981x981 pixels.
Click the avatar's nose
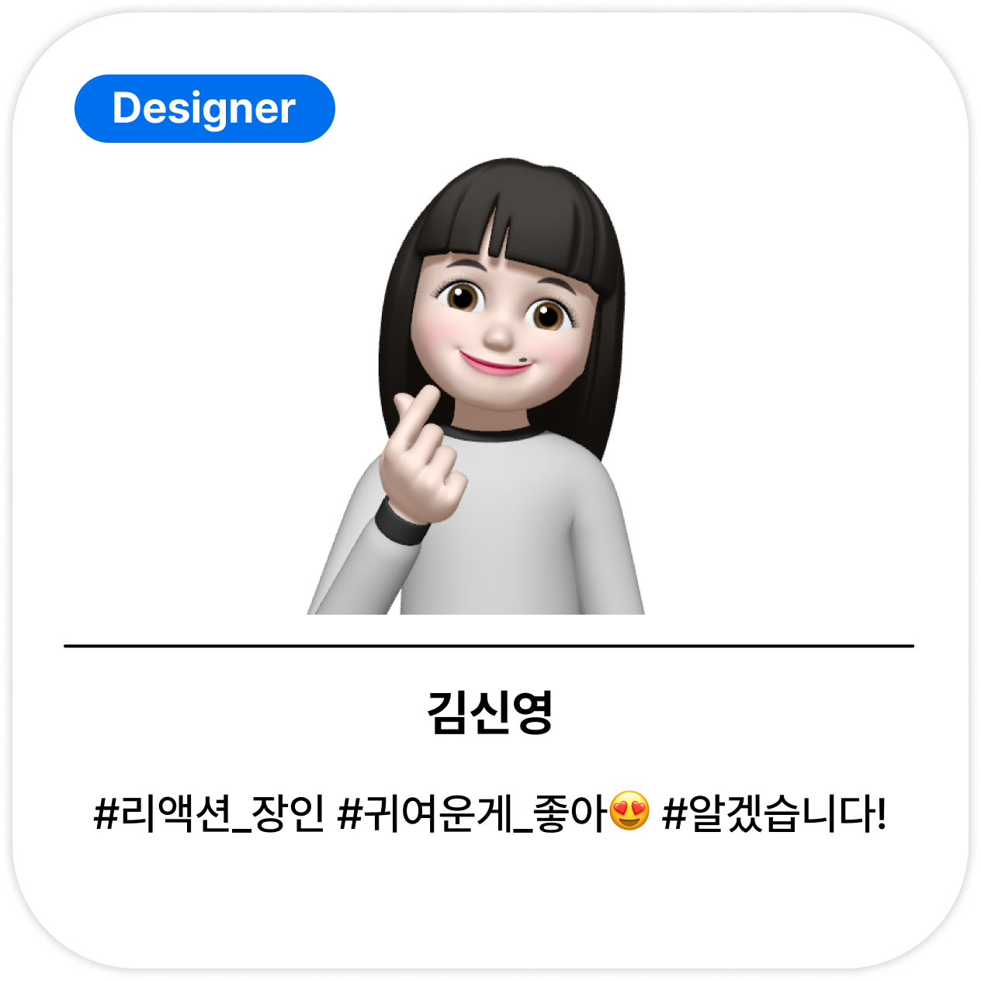[498, 335]
